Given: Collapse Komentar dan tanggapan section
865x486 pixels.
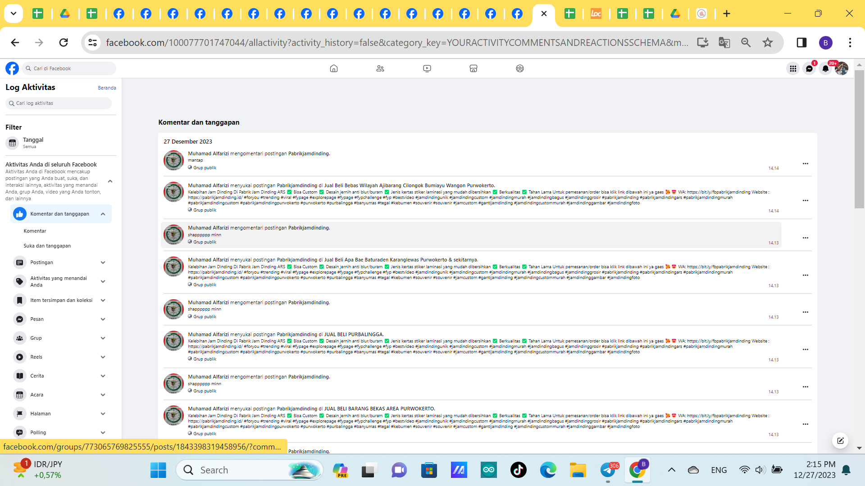Looking at the screenshot, I should pos(103,214).
